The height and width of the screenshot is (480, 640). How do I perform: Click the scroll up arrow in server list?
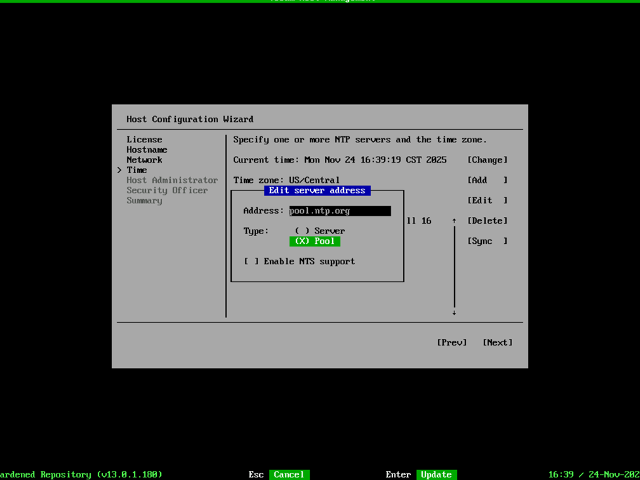pos(454,222)
